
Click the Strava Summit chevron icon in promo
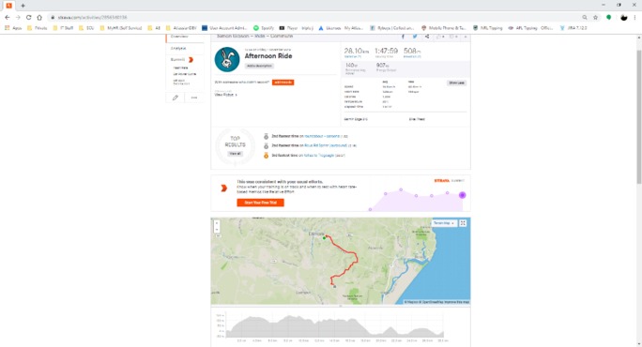pyautogui.click(x=224, y=189)
